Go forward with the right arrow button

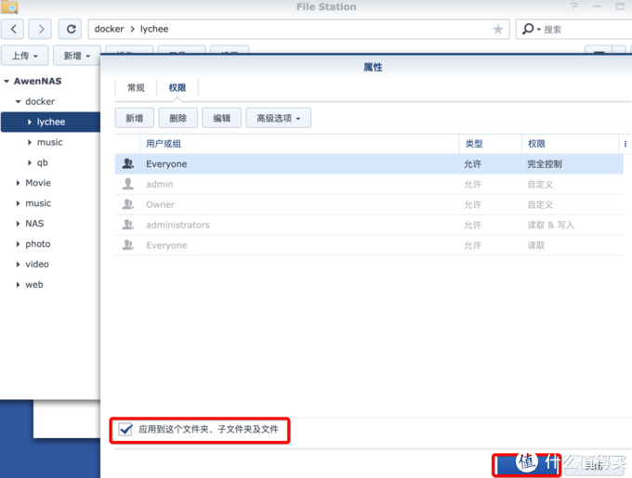40,29
